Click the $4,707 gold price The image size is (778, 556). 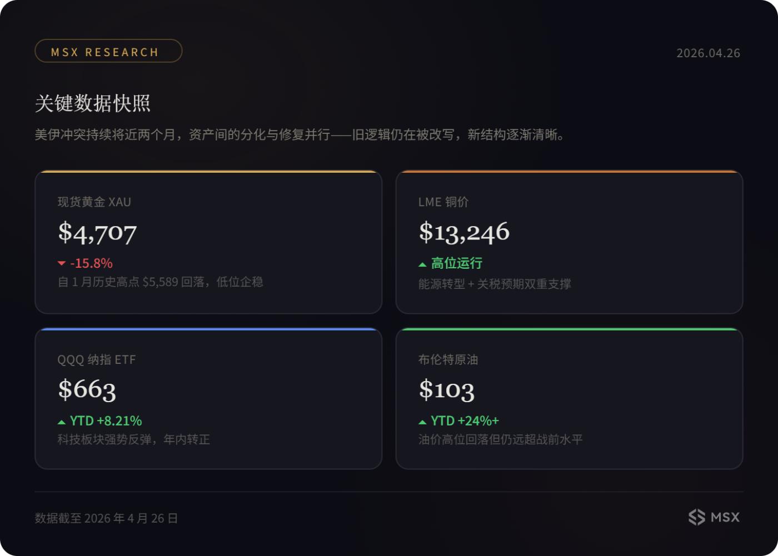click(97, 232)
